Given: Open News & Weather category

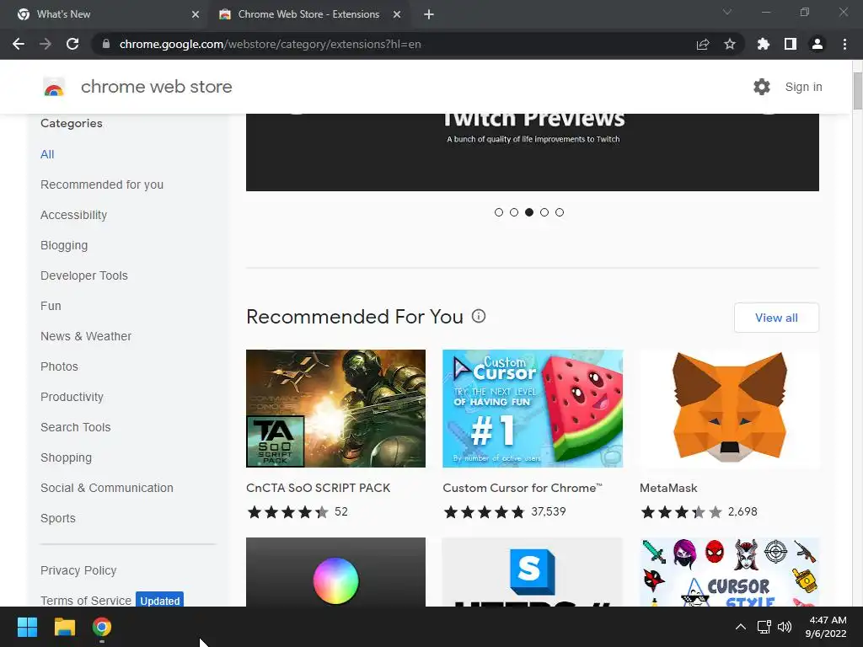Looking at the screenshot, I should (x=86, y=336).
